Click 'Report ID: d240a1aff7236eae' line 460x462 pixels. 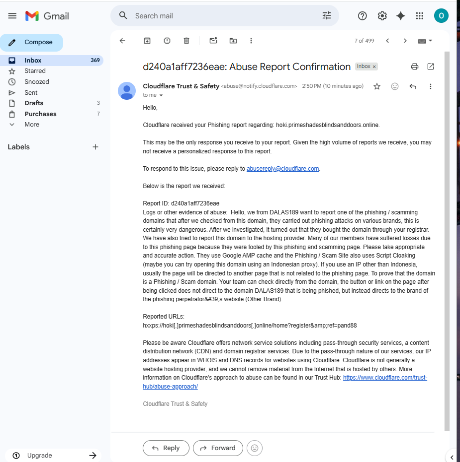181,203
